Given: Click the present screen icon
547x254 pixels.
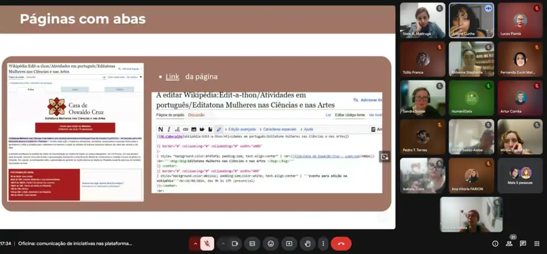Looking at the screenshot, I should 289,244.
